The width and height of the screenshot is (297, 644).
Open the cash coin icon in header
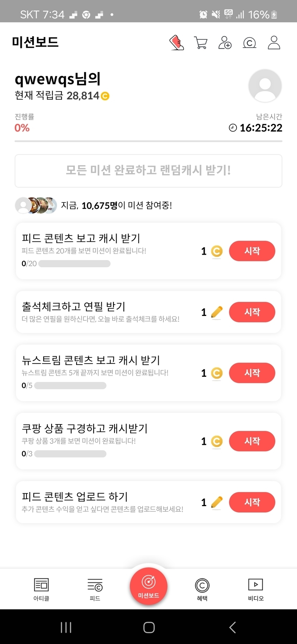[x=249, y=43]
